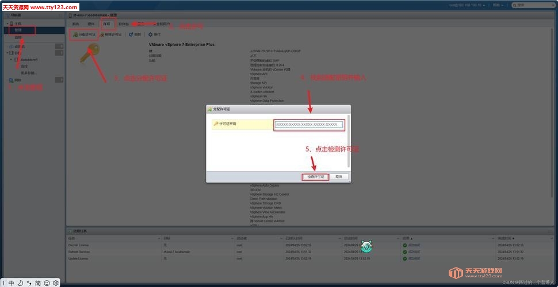This screenshot has width=558, height=287.
Task: Click the Remove license toolbar icon
Action: 102,34
